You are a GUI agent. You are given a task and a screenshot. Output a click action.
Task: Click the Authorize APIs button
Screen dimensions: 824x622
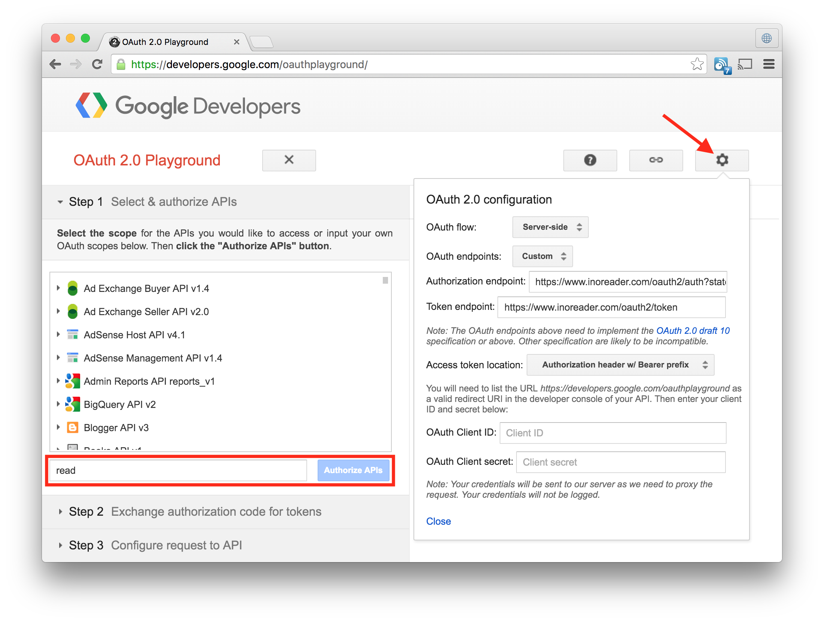point(353,470)
